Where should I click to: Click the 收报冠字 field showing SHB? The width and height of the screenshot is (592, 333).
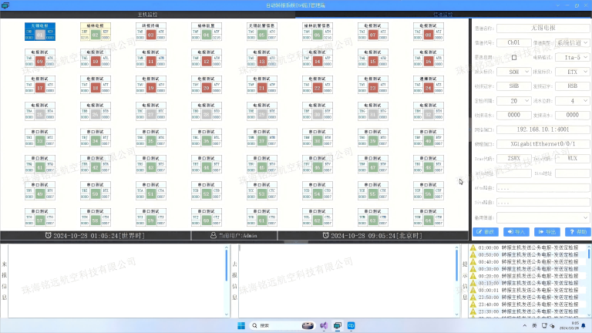click(514, 86)
